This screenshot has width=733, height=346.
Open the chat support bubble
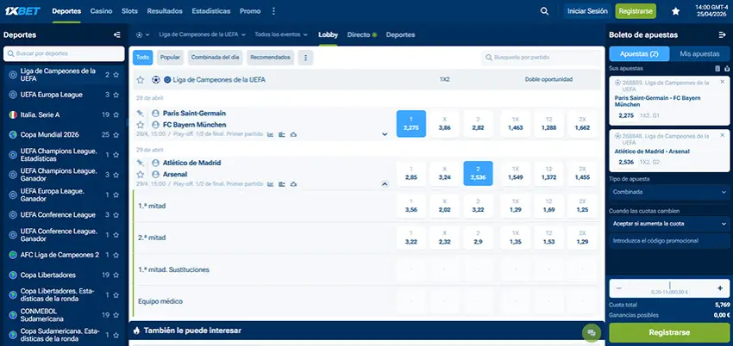[592, 332]
